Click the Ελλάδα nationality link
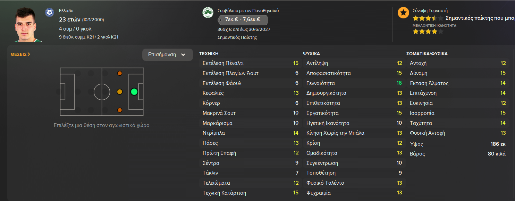The image size is (515, 201). click(x=66, y=11)
